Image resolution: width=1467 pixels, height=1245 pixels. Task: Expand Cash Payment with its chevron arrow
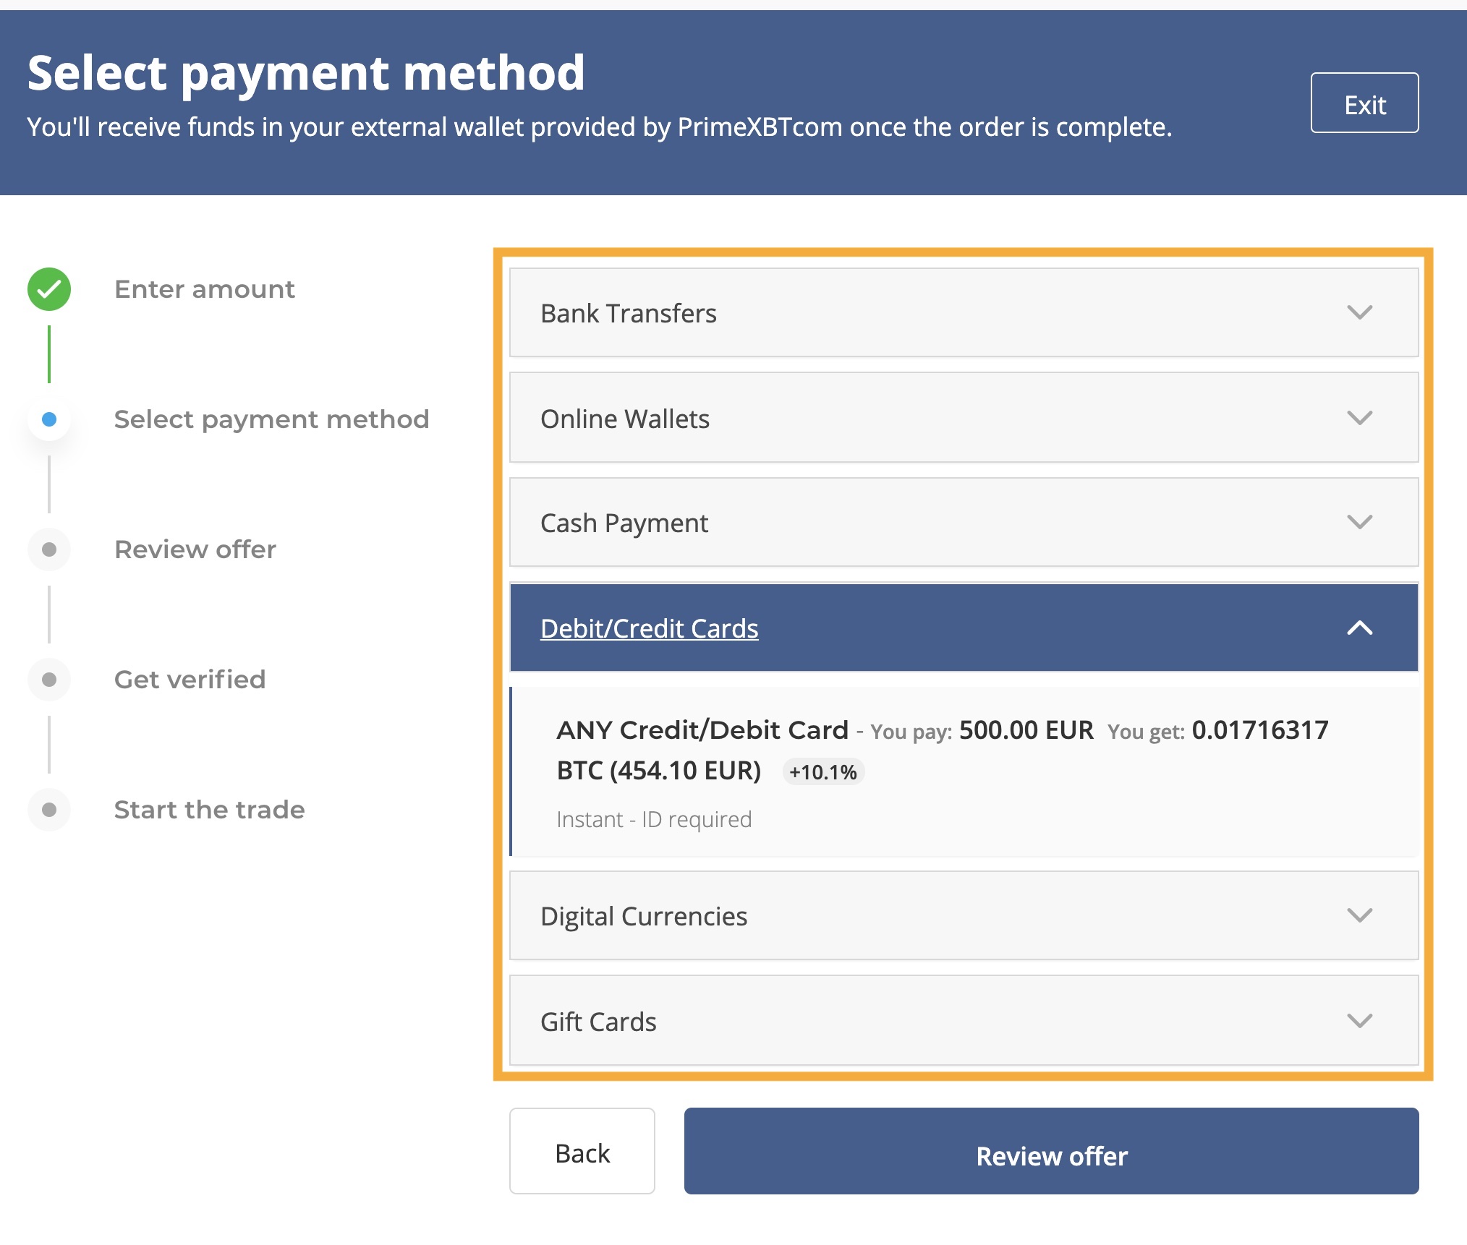click(x=1360, y=522)
